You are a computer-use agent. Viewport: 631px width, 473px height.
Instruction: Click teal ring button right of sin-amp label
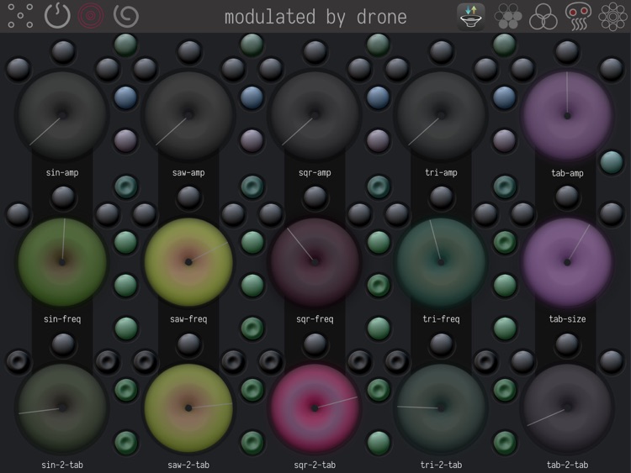pos(126,187)
